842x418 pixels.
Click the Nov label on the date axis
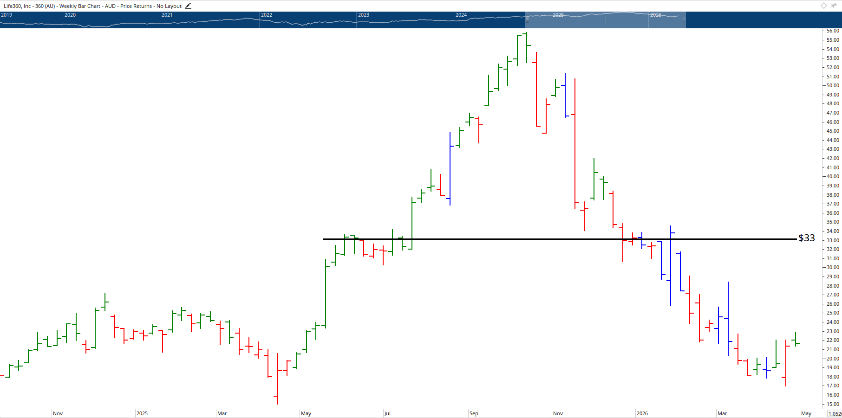pos(58,413)
